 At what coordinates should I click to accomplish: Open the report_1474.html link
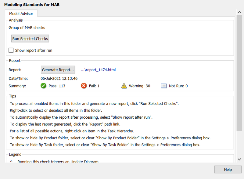click(98, 70)
